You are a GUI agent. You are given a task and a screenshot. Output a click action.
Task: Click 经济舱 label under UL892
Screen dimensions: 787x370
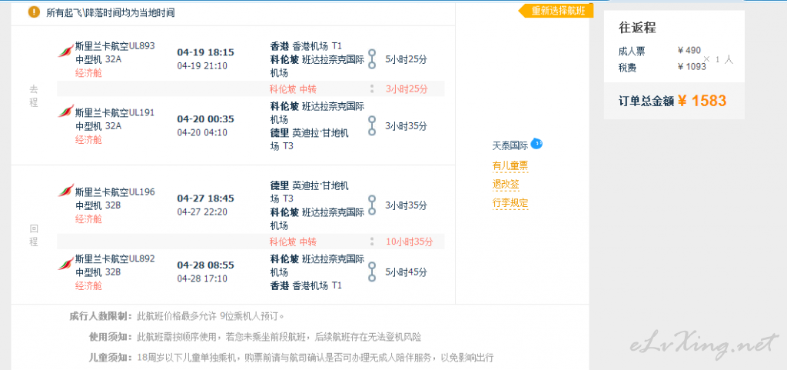click(89, 285)
